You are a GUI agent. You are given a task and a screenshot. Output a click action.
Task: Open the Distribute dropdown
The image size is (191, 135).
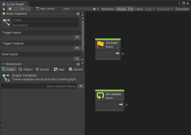pos(165,9)
